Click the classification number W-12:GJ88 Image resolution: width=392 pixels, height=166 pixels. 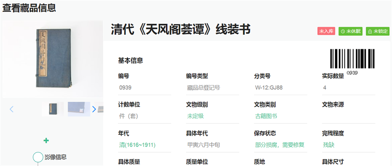(x=269, y=88)
